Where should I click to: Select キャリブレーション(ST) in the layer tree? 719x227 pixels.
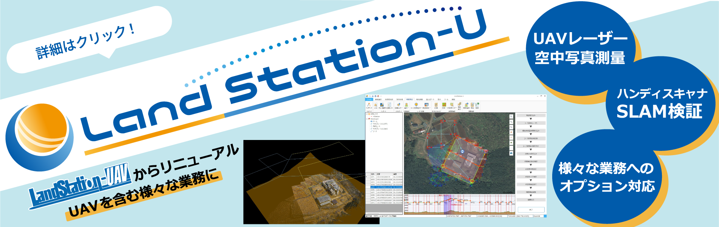[x=379, y=124]
